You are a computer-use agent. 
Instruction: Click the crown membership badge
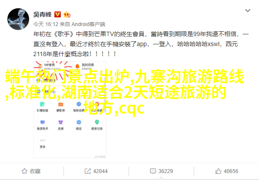coord(67,14)
